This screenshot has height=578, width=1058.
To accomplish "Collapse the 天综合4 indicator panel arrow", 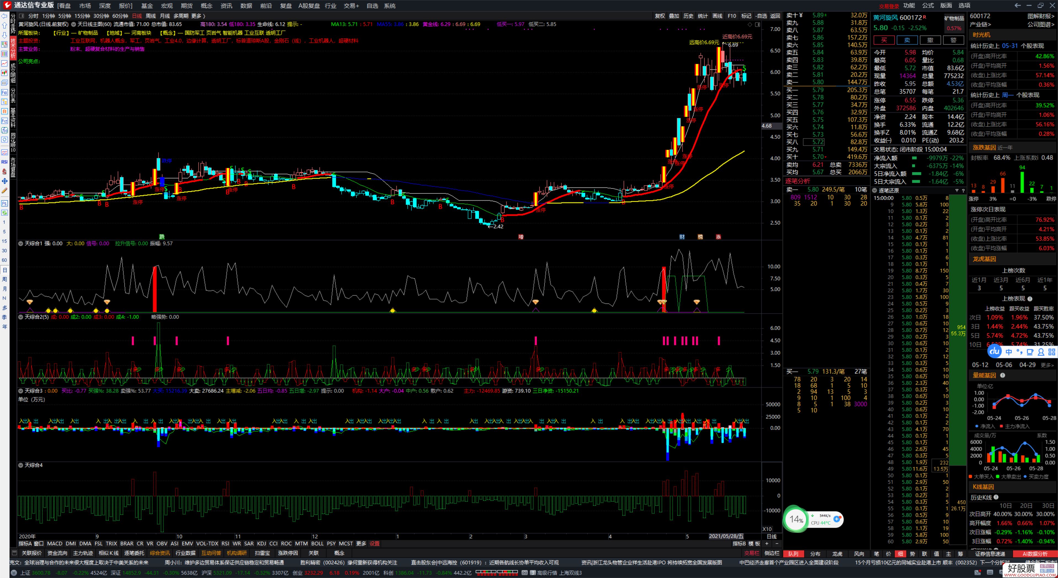I will click(x=21, y=465).
